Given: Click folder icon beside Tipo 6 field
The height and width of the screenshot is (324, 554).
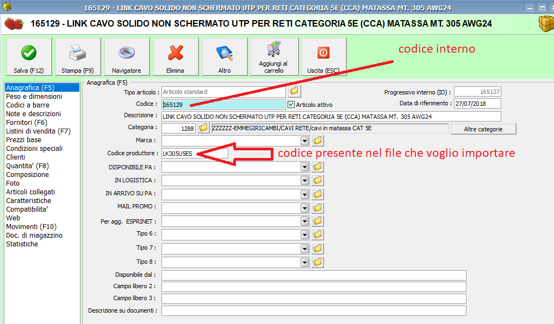Looking at the screenshot, I should (x=318, y=234).
